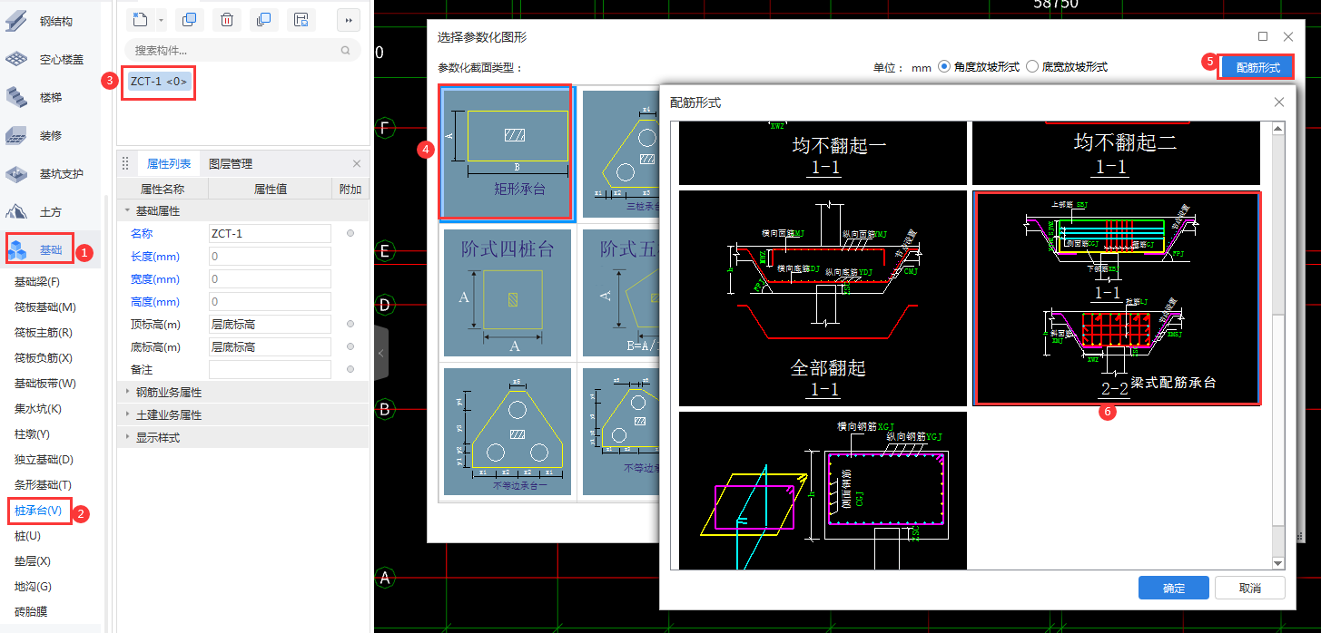Expand more toolbar tools double-arrow

click(x=348, y=19)
